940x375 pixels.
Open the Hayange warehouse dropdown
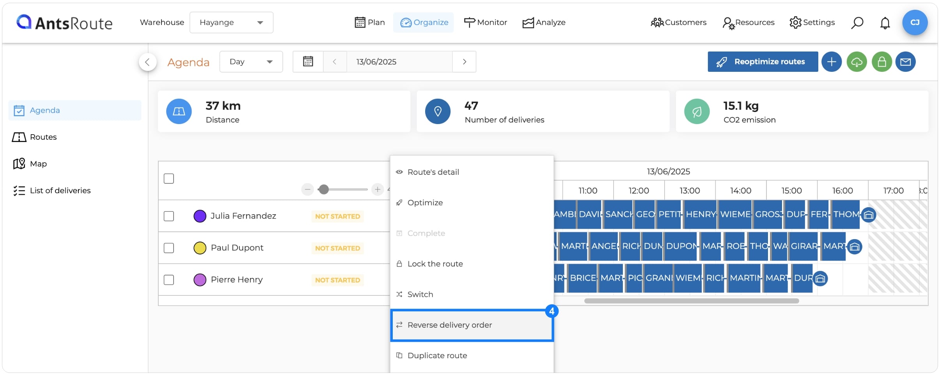[x=231, y=23]
